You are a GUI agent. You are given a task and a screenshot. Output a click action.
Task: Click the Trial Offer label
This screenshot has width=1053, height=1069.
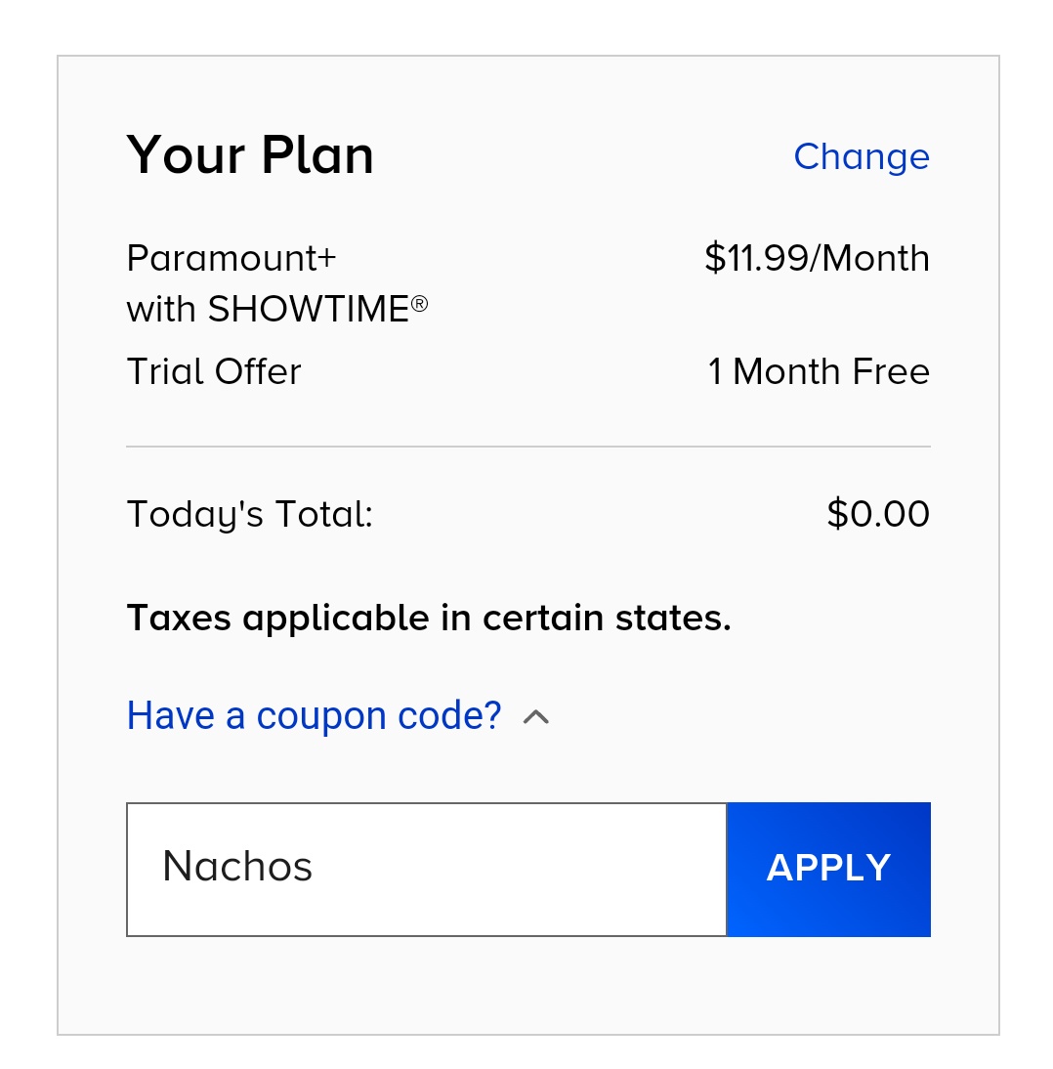[214, 371]
